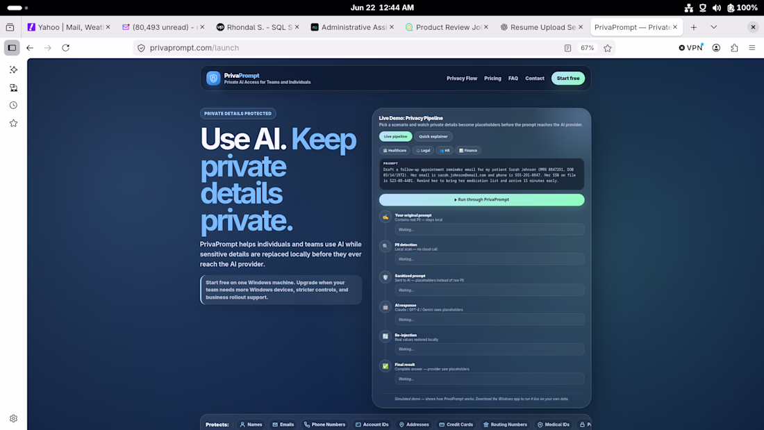Choose the Healthcare scenario
This screenshot has height=430, width=764.
pyautogui.click(x=395, y=151)
